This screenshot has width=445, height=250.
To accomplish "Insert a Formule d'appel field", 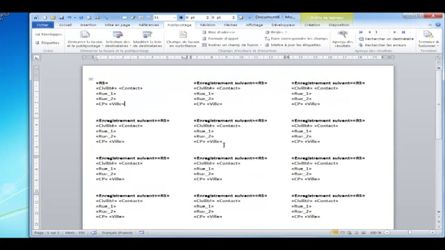I will point(220,39).
